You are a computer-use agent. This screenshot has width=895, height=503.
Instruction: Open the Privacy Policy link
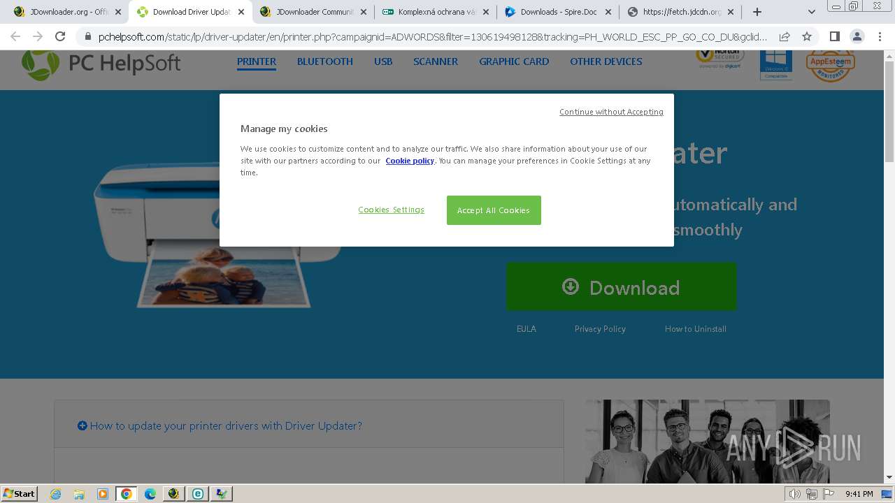point(600,329)
